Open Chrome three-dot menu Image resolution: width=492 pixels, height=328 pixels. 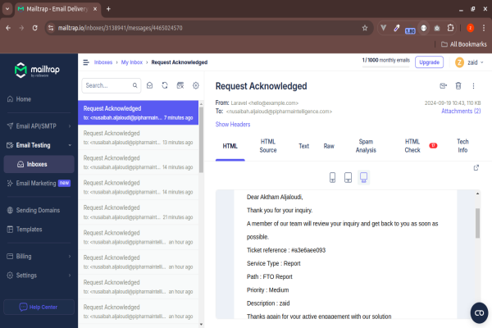click(x=484, y=28)
